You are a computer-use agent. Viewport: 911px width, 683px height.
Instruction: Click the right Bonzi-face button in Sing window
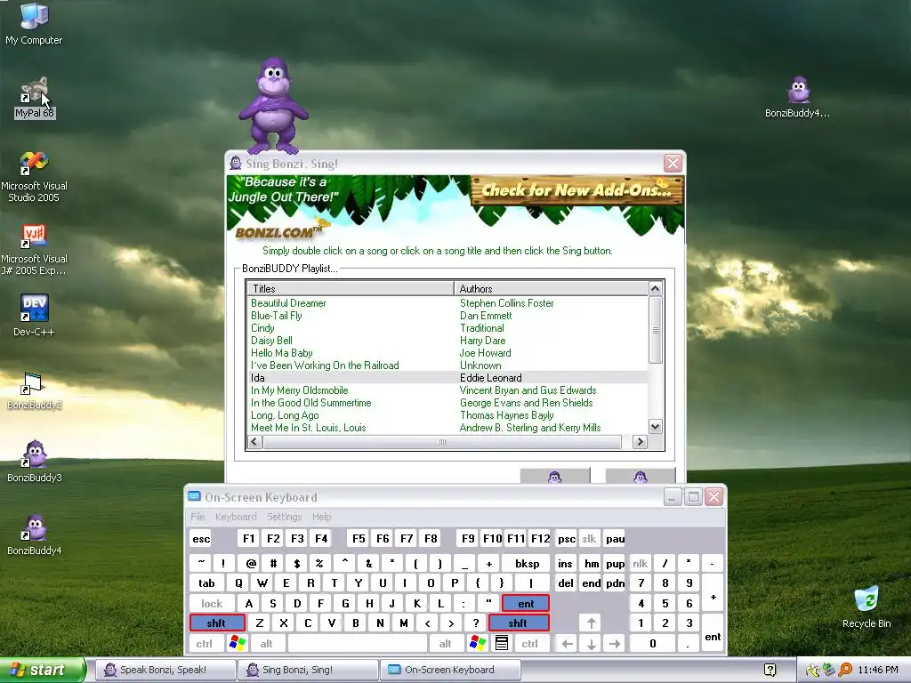641,476
